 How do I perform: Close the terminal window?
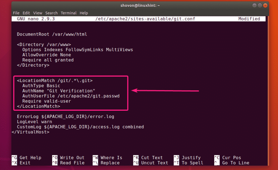(265, 5)
